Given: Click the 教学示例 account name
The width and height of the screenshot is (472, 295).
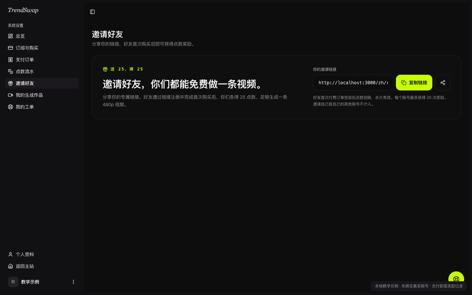Looking at the screenshot, I should tap(30, 282).
